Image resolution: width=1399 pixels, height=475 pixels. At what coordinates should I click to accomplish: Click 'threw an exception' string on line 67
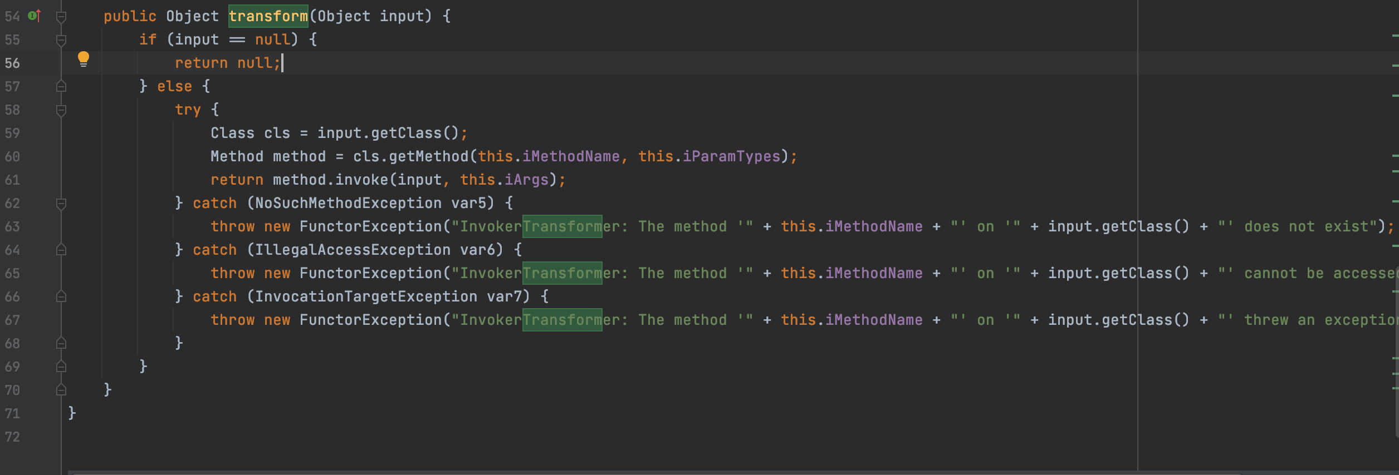pos(1321,320)
